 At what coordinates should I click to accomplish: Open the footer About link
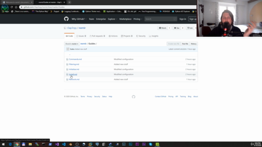click(196, 96)
